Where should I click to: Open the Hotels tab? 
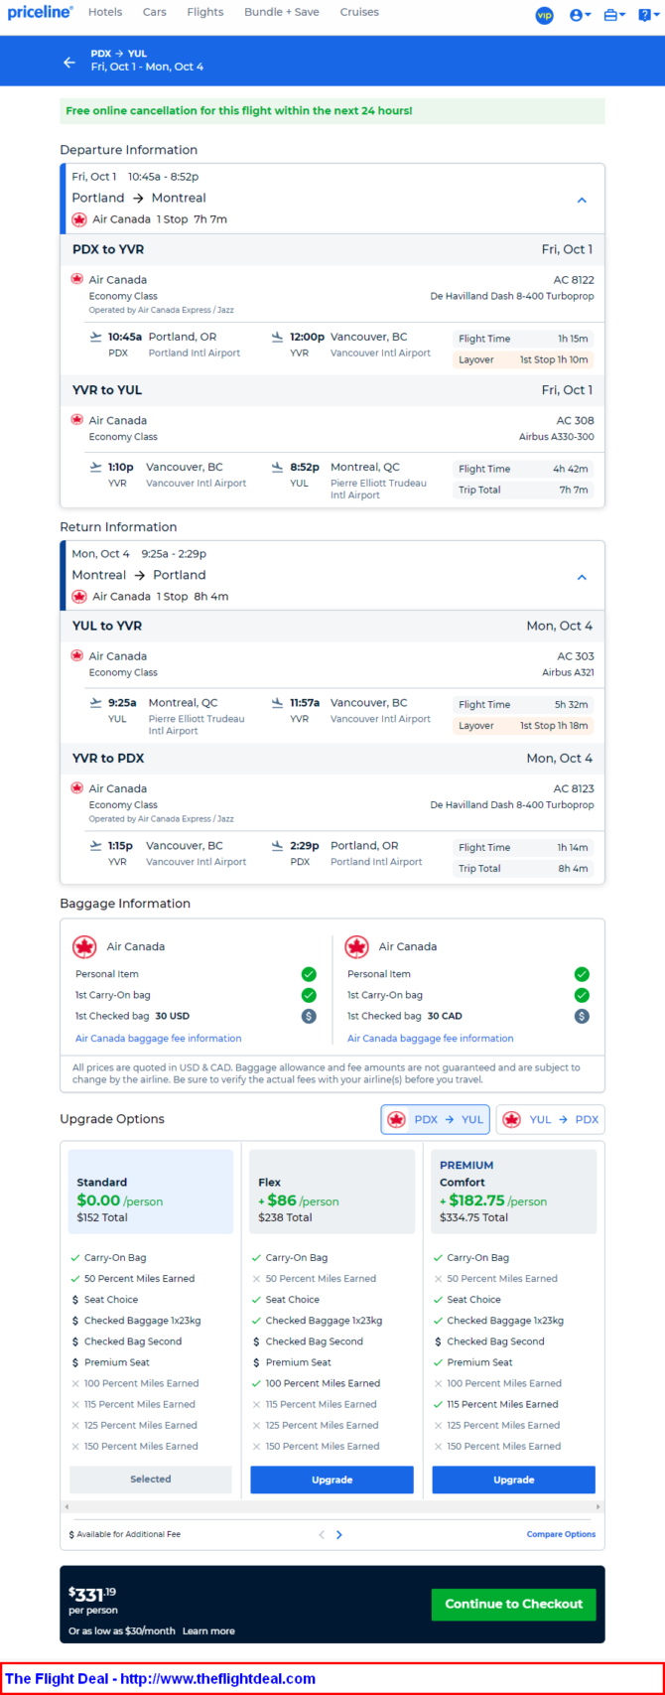point(105,12)
